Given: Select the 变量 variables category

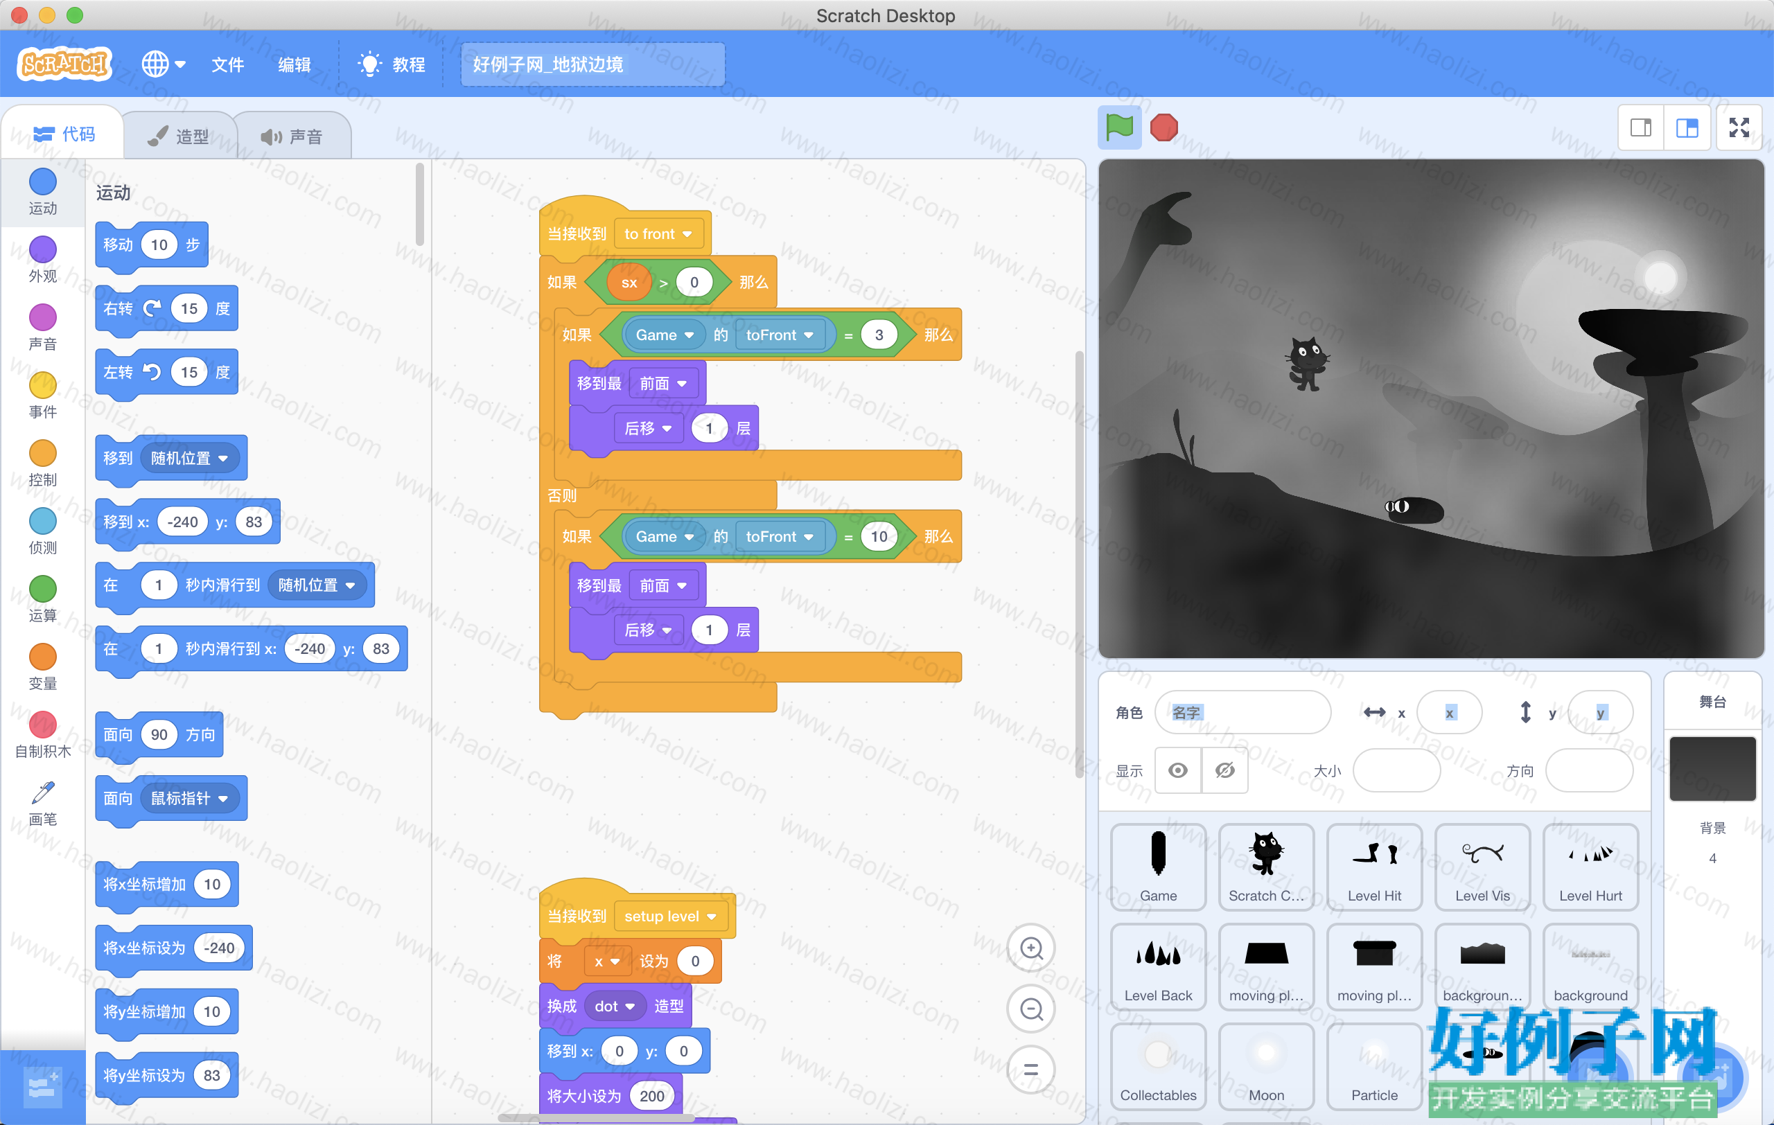Looking at the screenshot, I should coord(43,666).
